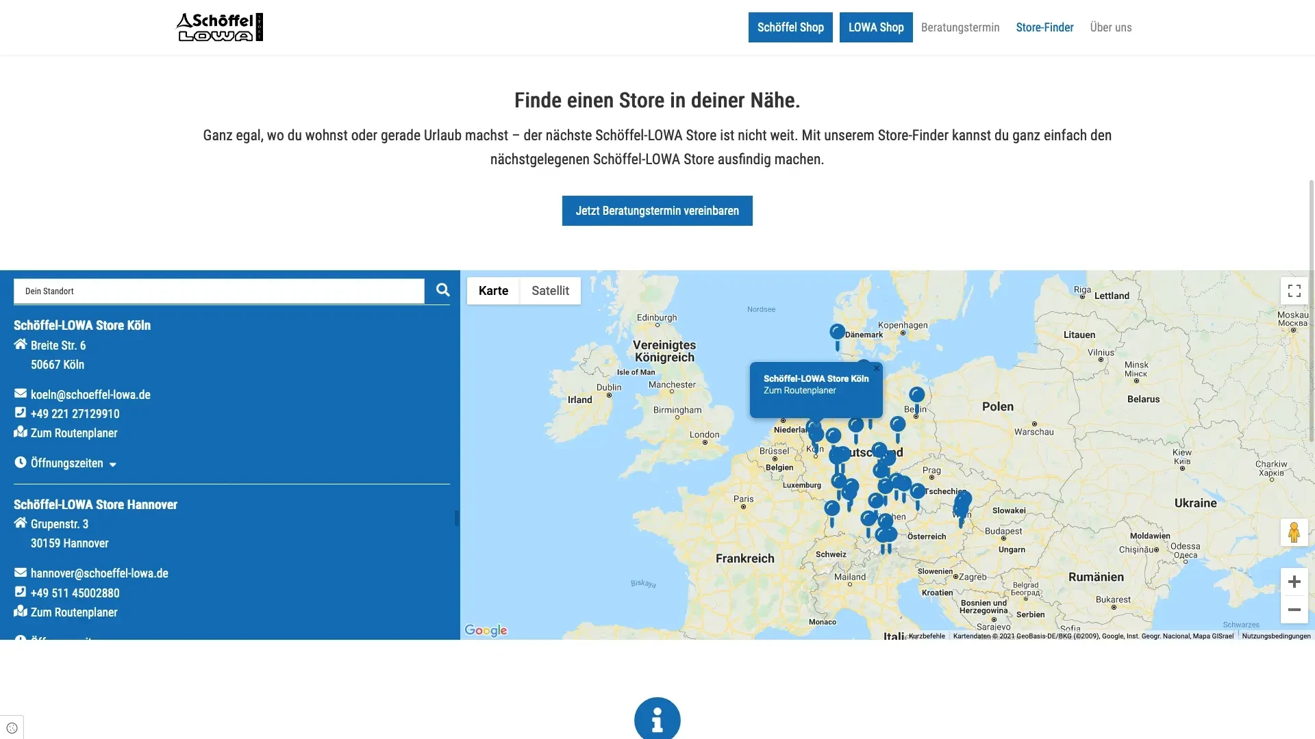Click the Schöffel LOWA logo
Screen dimensions: 1315x739
pos(219,27)
